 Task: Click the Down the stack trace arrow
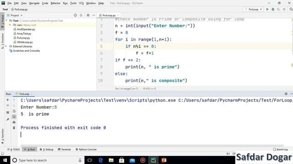[x=14, y=105]
